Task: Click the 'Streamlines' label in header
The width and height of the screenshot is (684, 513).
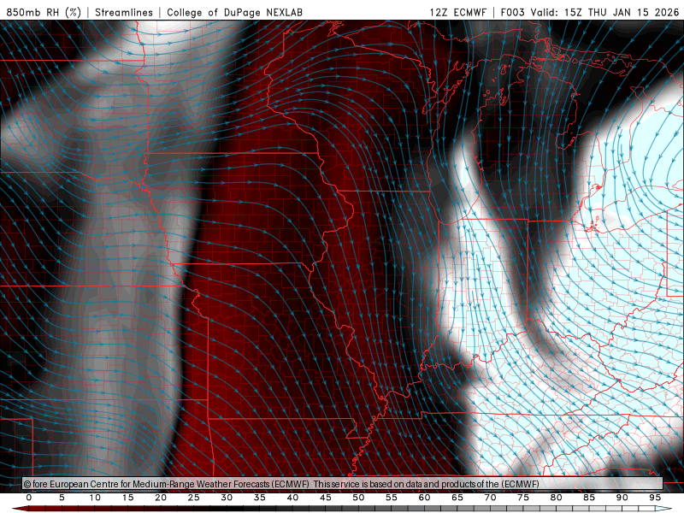Action: click(124, 12)
